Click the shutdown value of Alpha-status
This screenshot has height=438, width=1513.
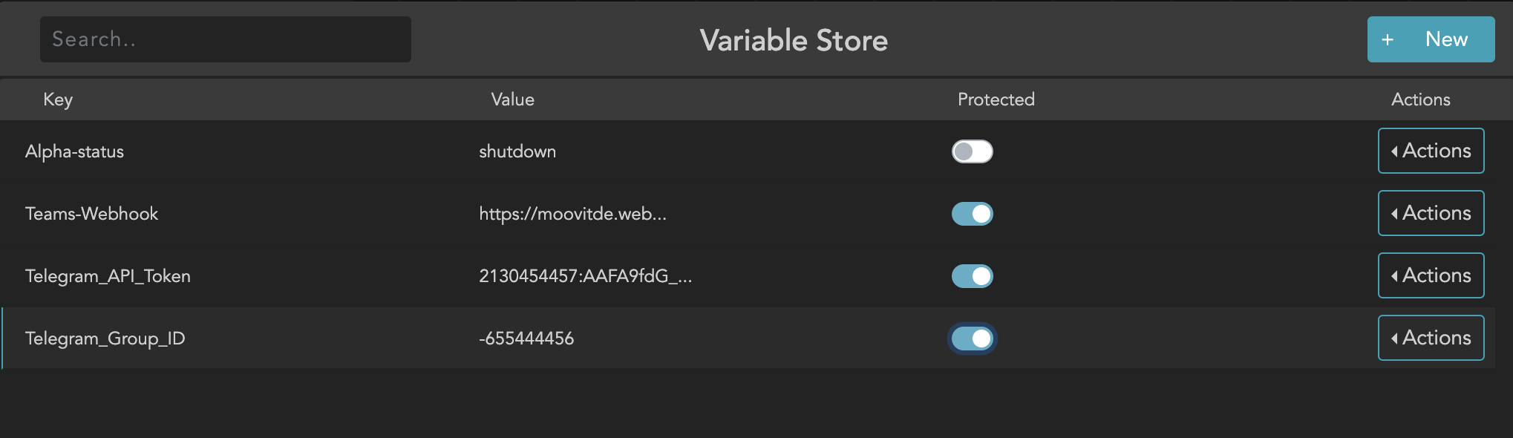(x=517, y=151)
